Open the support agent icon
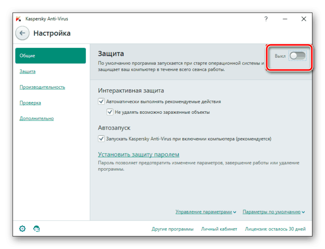This screenshot has width=325, height=249. pos(37,229)
